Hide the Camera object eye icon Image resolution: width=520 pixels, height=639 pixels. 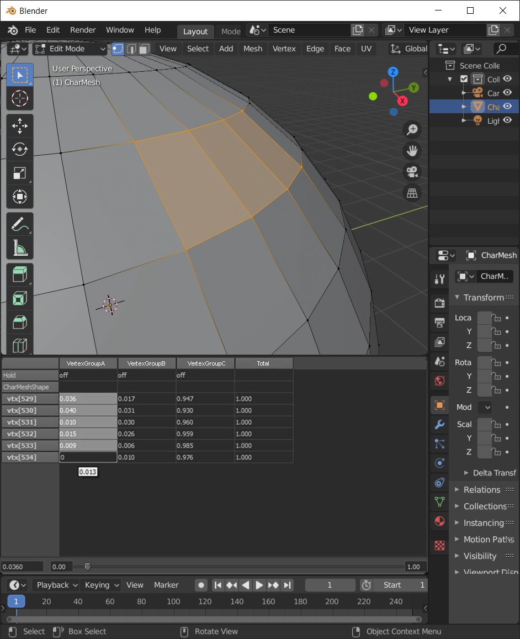[507, 92]
